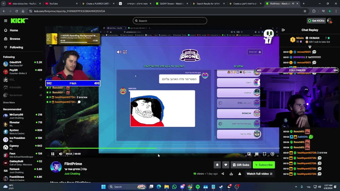
Task: Open the tab search dropdown arrow
Action: (x=3, y=4)
